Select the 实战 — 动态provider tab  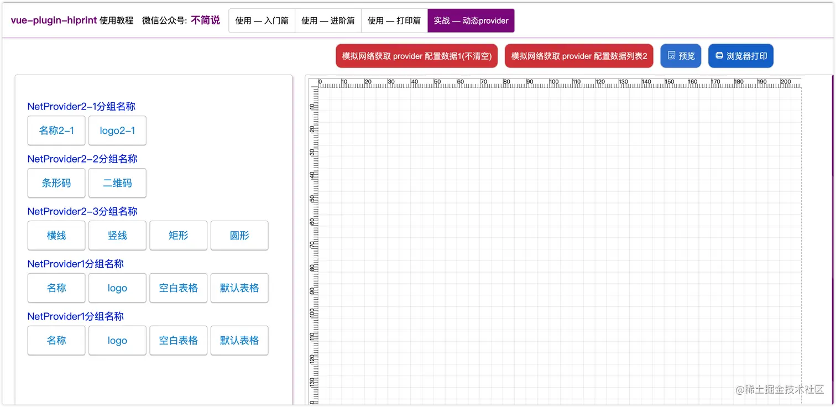pos(471,20)
